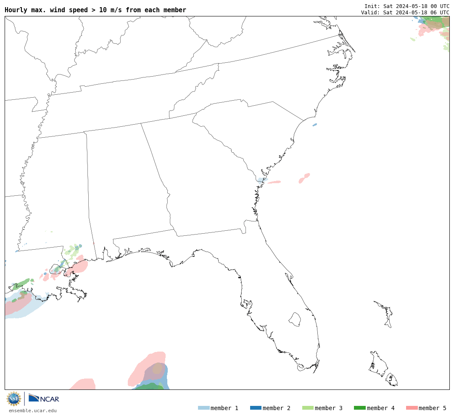
Task: Click the 'member 3' legend label
Action: pyautogui.click(x=329, y=408)
